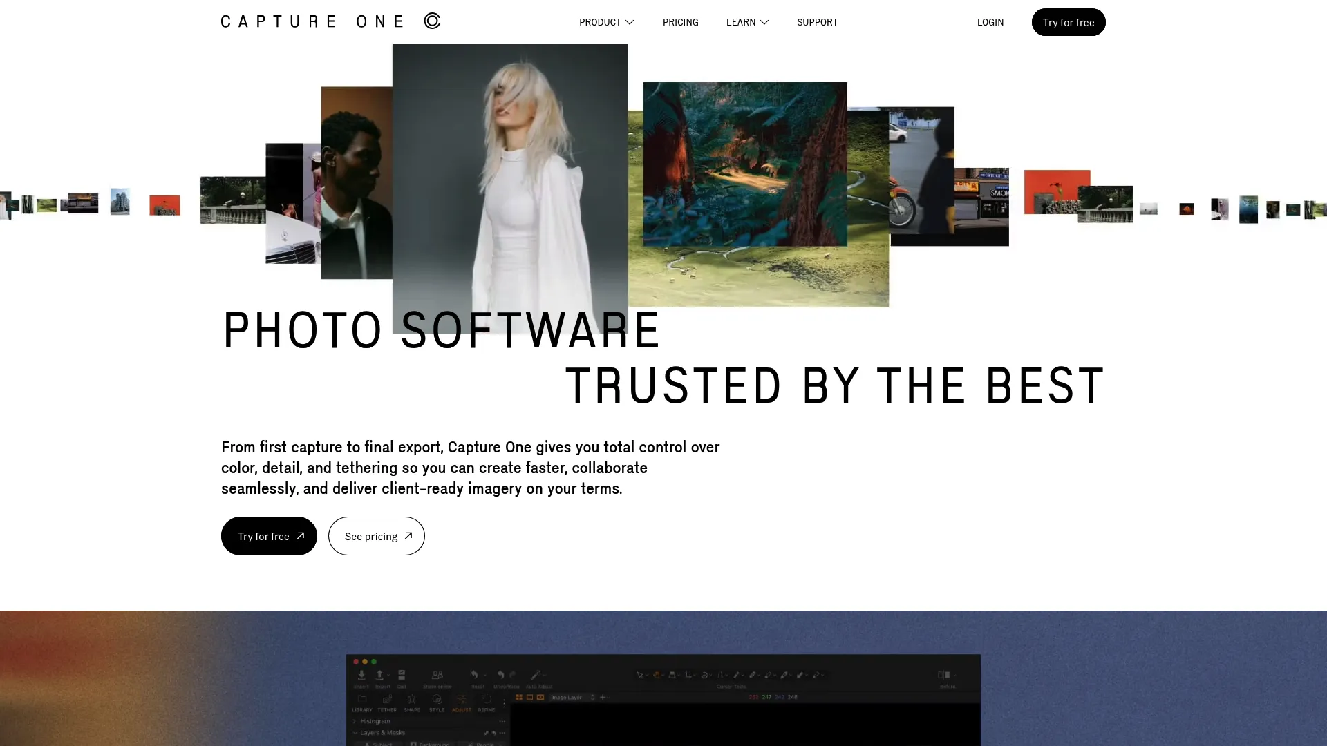Switch to the STYLE tool tab
Image resolution: width=1327 pixels, height=746 pixels.
[x=437, y=703]
